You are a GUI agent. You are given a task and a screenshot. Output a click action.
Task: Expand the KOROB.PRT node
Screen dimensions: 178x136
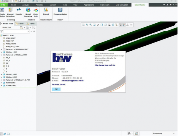click(x=1, y=83)
